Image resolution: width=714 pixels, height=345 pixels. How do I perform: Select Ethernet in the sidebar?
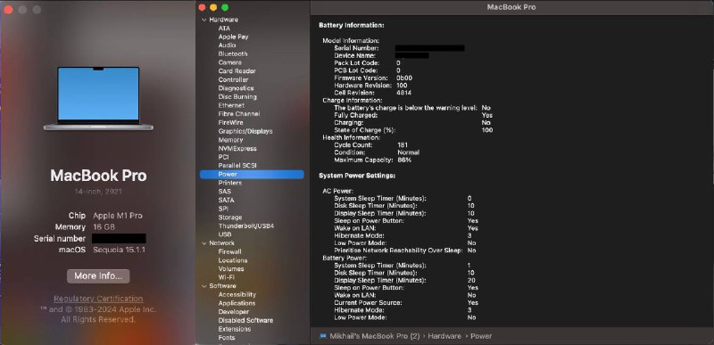(231, 105)
